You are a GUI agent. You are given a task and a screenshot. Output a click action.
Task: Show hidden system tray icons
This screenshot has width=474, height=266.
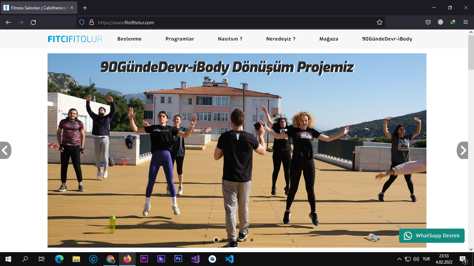pyautogui.click(x=399, y=259)
